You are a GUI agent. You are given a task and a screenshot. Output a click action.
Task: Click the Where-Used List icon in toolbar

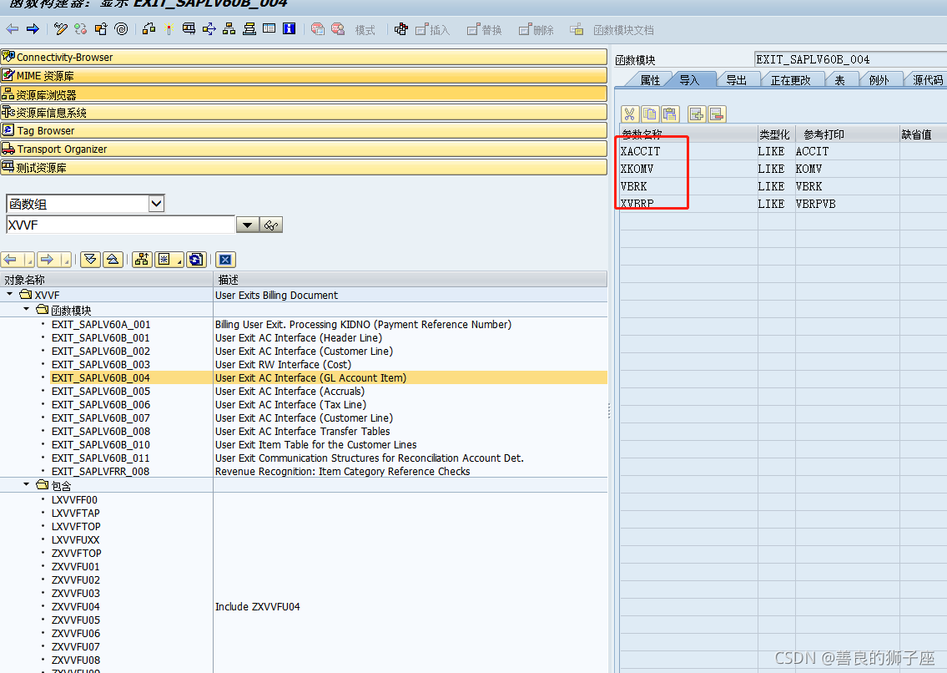coord(209,29)
